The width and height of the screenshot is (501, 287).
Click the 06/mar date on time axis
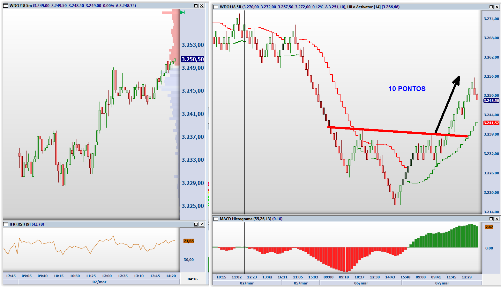(361, 283)
